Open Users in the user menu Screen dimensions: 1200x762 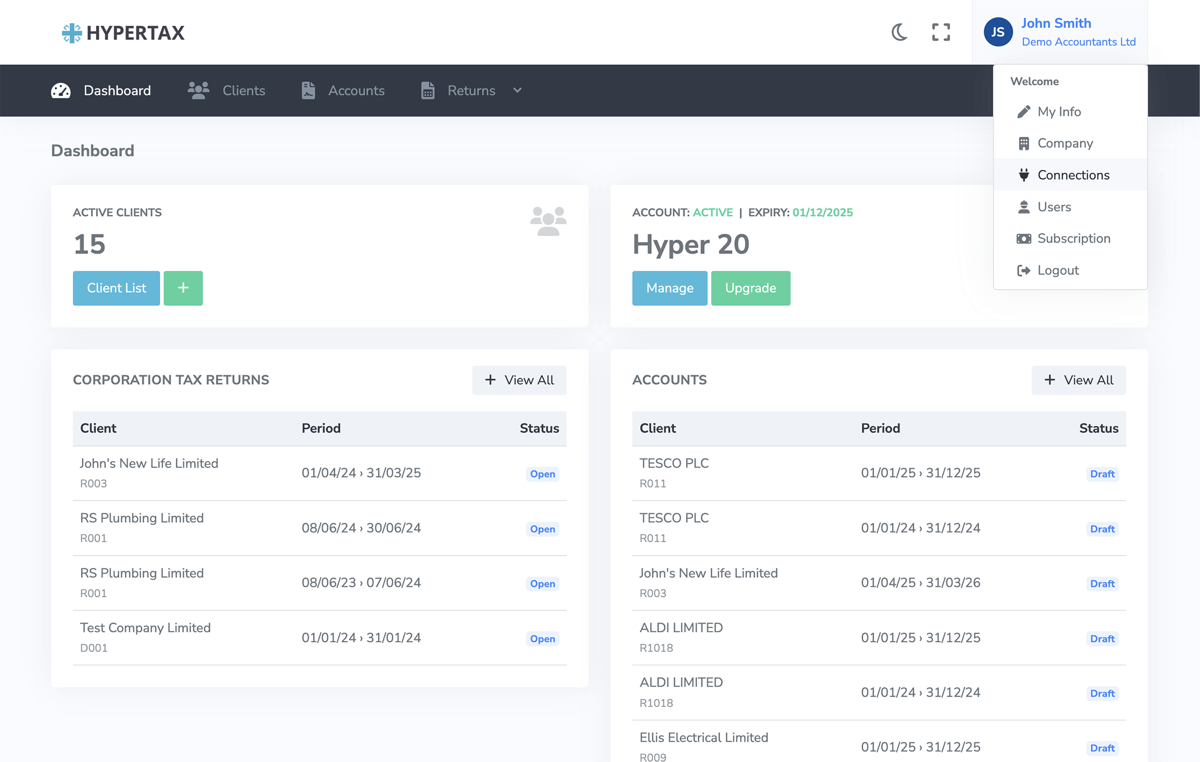[1070, 207]
